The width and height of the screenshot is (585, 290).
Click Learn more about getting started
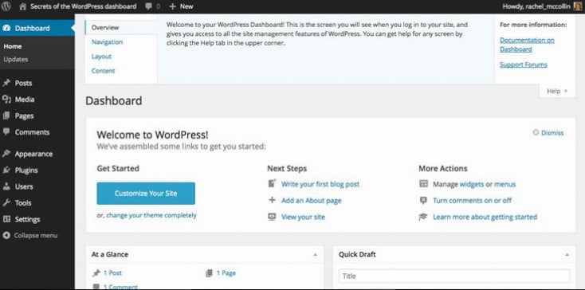[485, 217]
